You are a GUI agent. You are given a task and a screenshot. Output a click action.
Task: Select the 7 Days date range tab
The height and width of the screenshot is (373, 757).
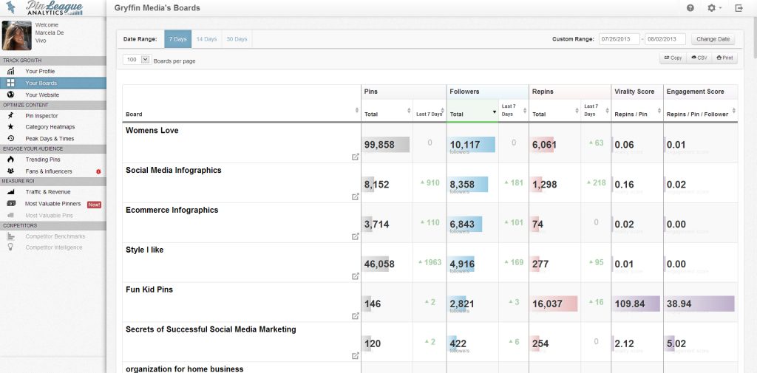pos(177,39)
